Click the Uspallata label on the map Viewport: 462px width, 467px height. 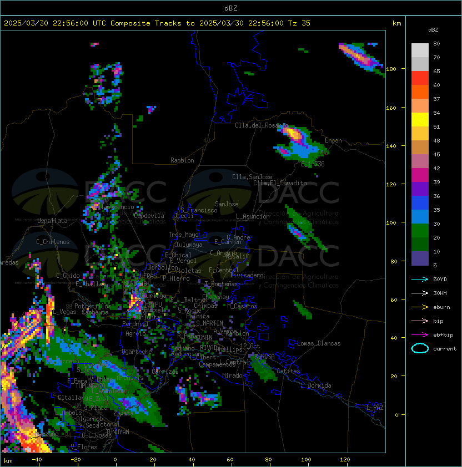pos(52,221)
